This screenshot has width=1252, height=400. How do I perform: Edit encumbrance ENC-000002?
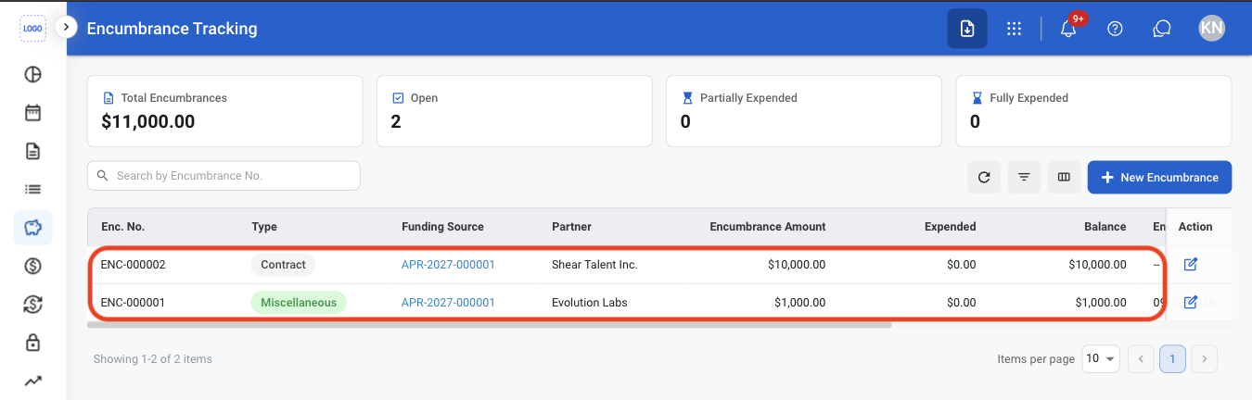pyautogui.click(x=1191, y=265)
